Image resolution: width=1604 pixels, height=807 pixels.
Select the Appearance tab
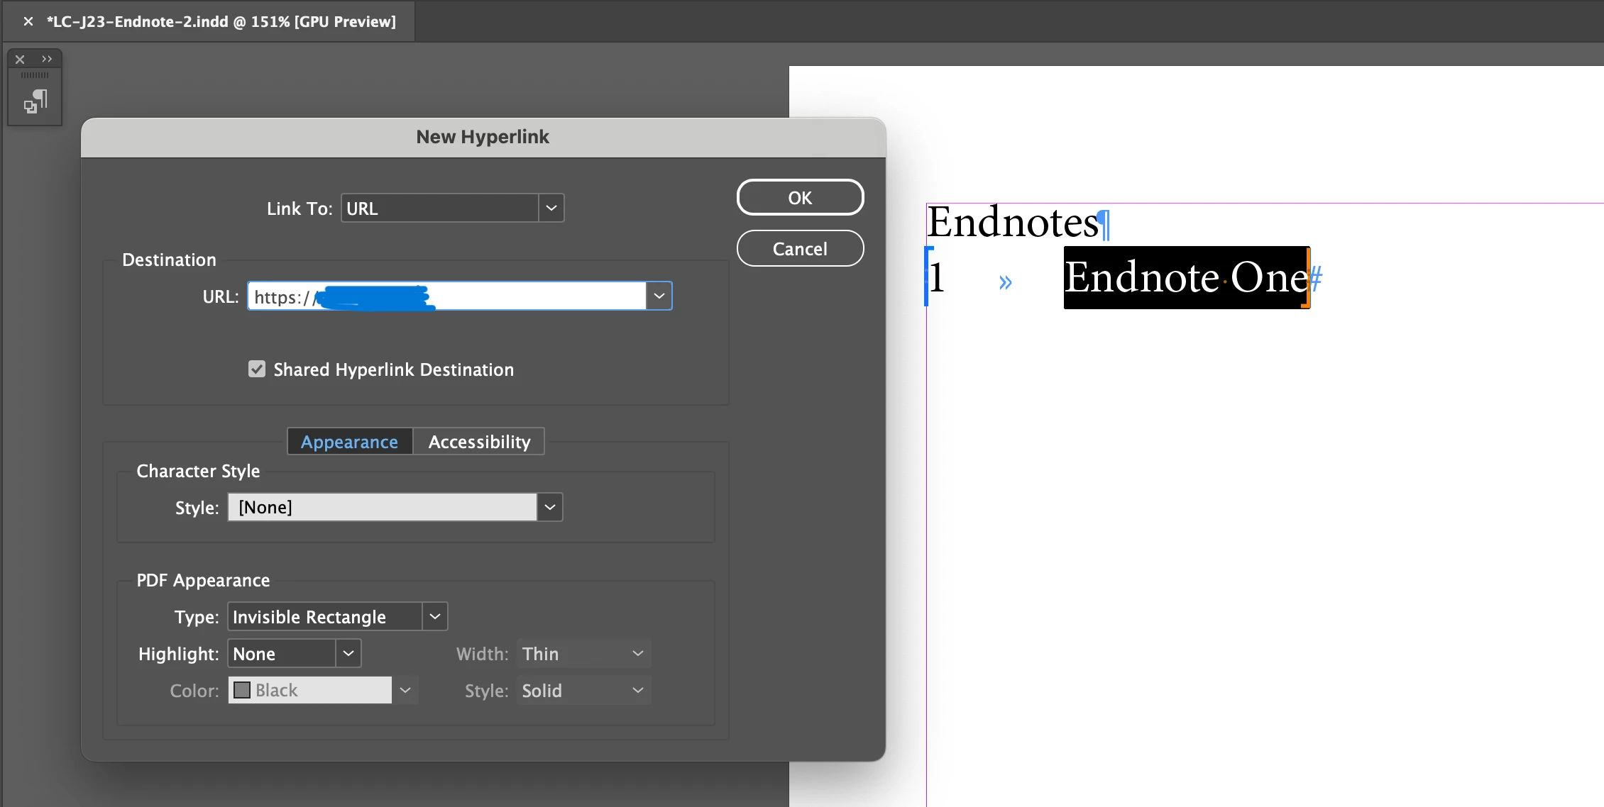pos(349,442)
